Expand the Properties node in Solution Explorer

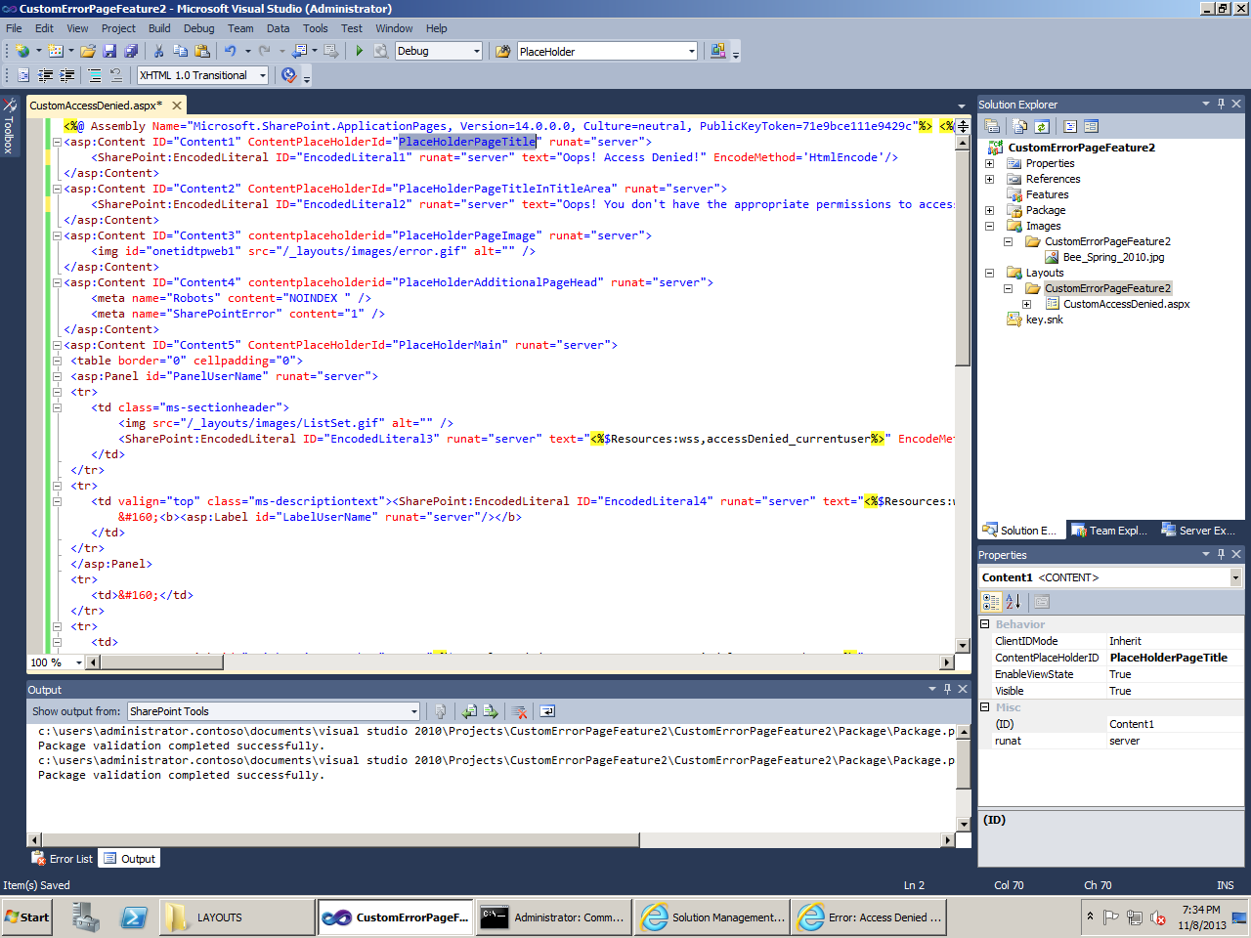click(x=989, y=163)
